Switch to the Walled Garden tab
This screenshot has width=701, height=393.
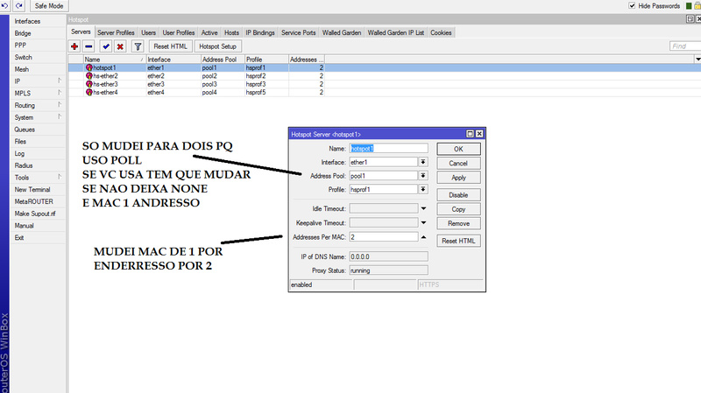pyautogui.click(x=342, y=32)
